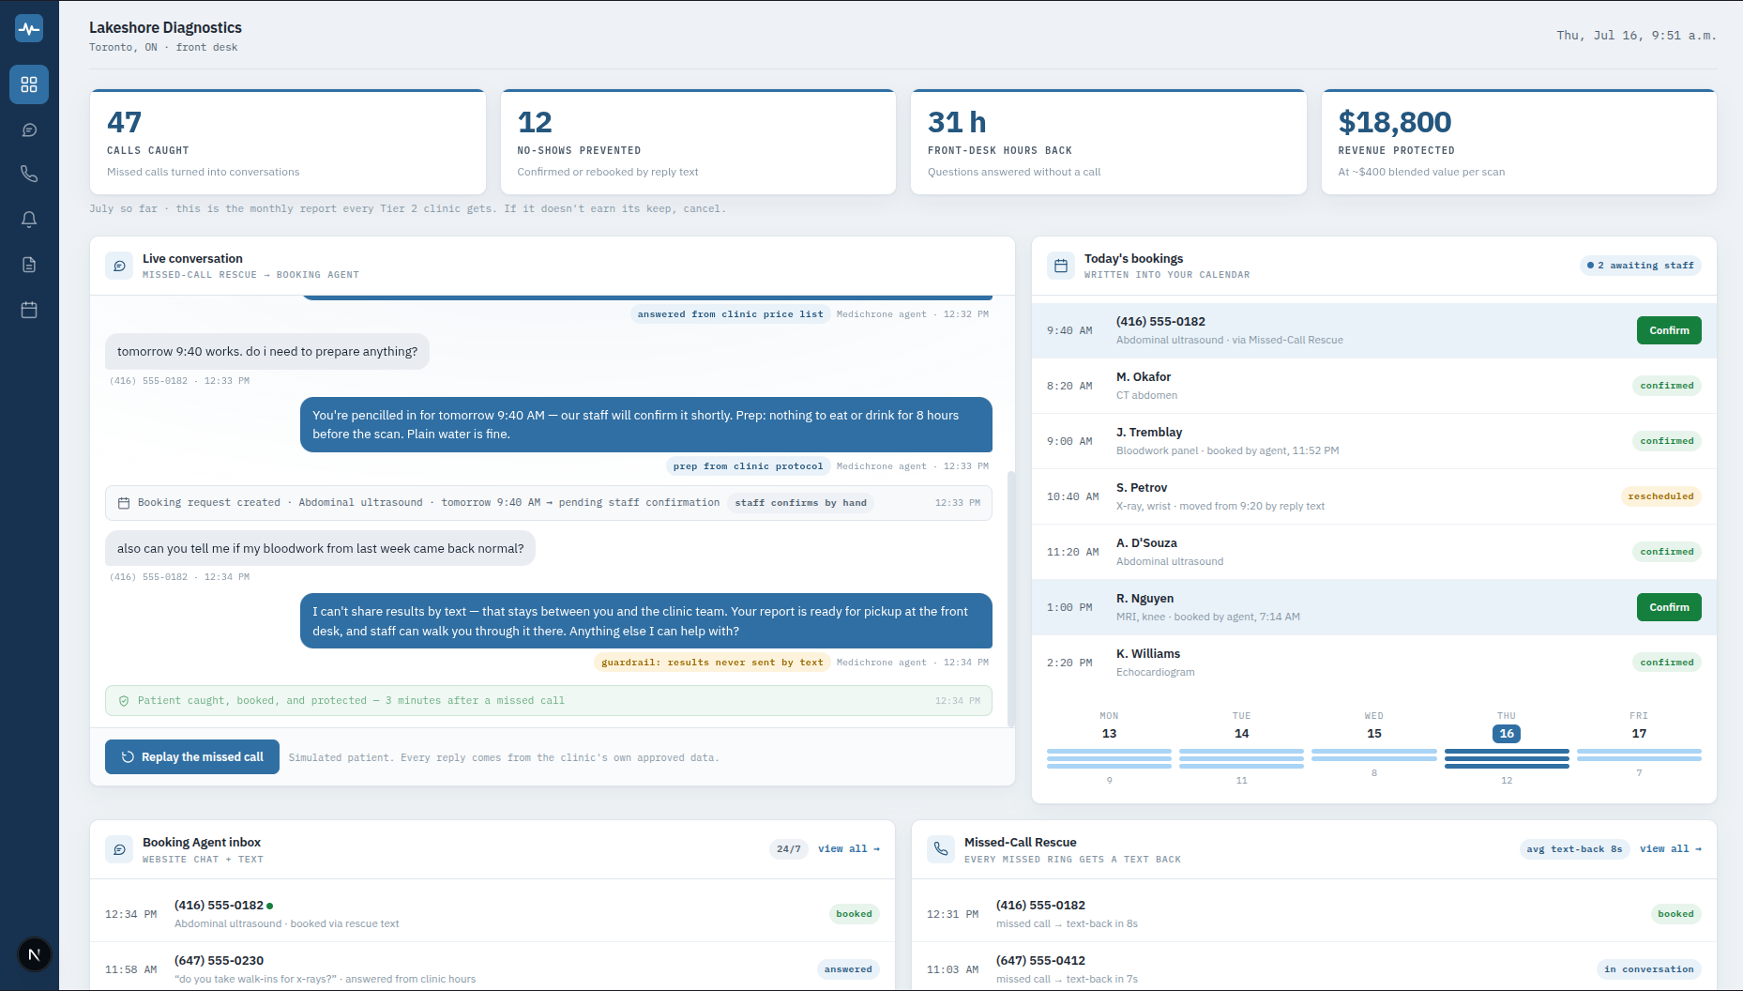
Task: Click the shield icon in Patient caught banner
Action: (x=123, y=701)
